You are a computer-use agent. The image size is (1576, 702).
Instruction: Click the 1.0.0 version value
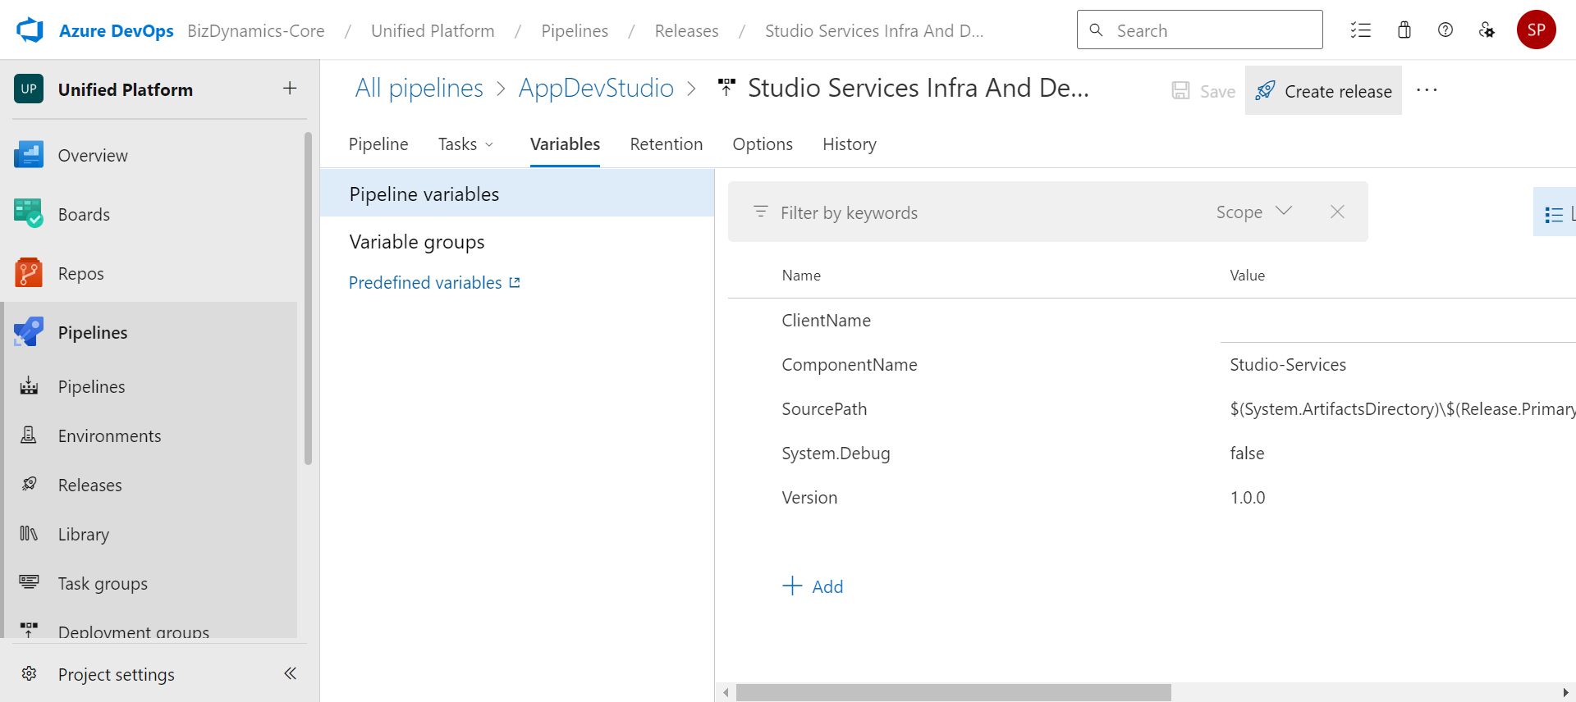1248,498
